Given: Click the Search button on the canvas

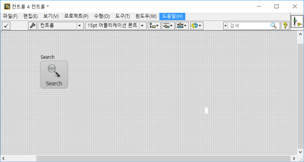Looking at the screenshot, I should tap(54, 74).
